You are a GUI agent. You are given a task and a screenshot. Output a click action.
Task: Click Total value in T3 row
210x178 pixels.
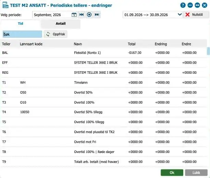pos(135,102)
